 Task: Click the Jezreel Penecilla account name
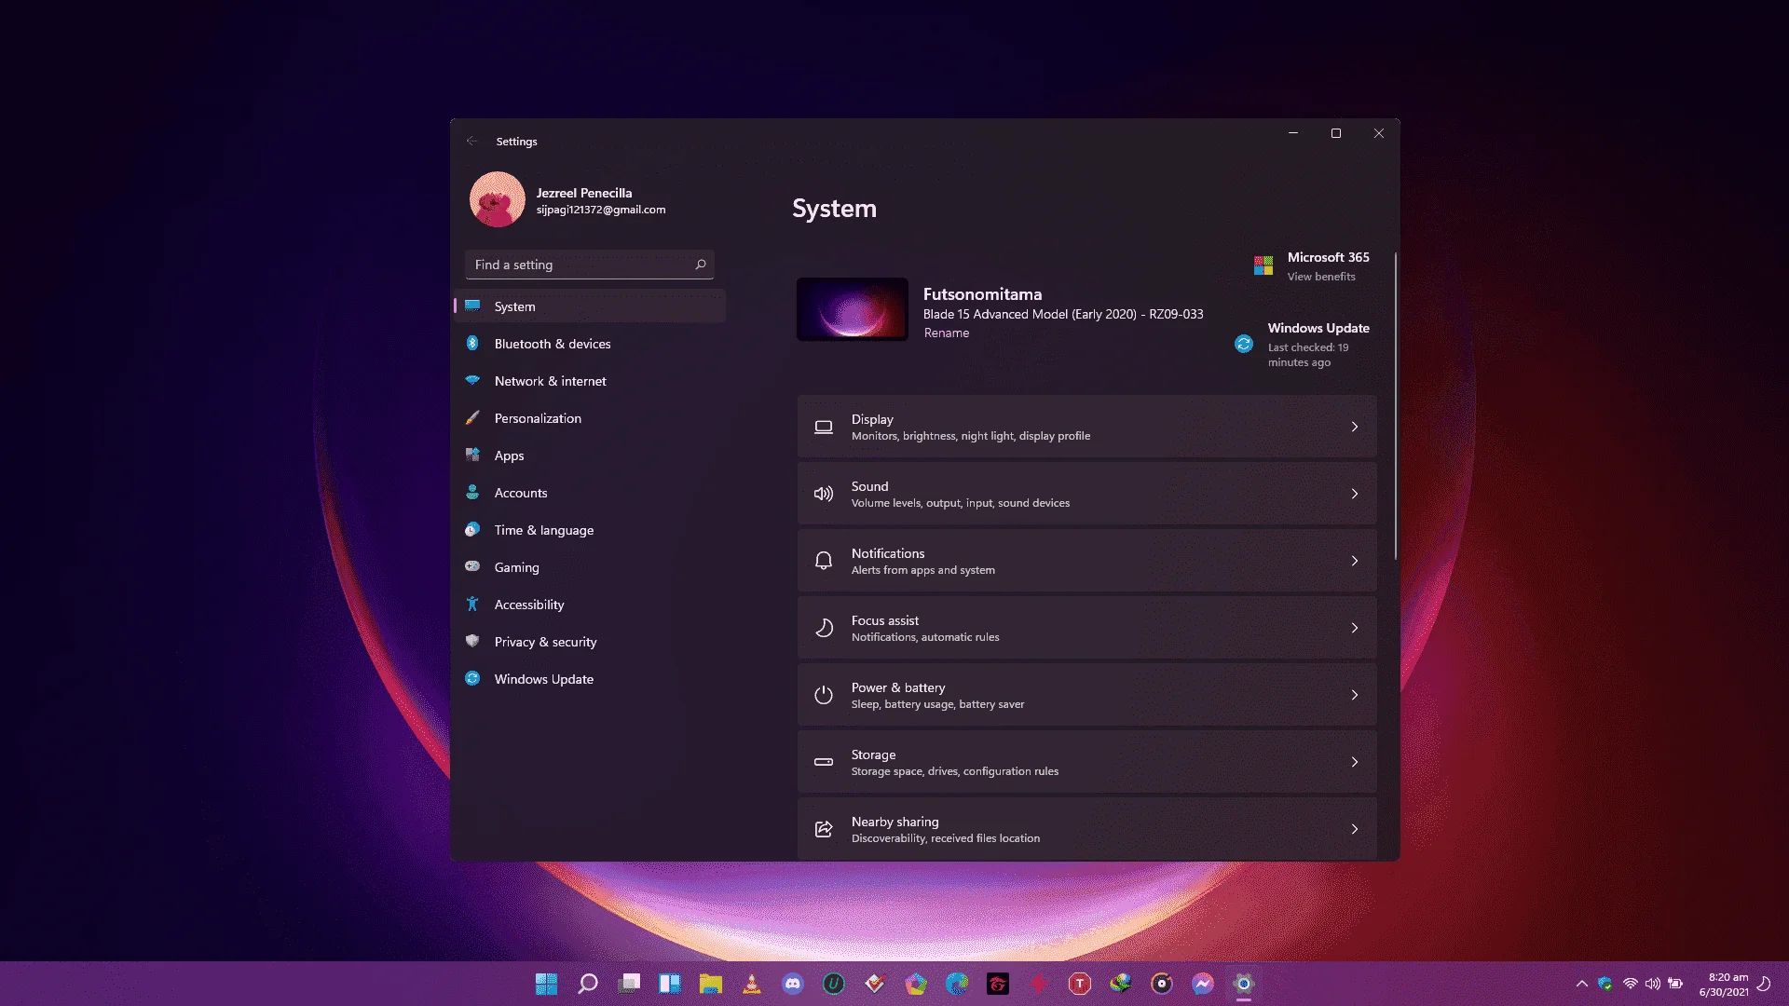click(583, 193)
